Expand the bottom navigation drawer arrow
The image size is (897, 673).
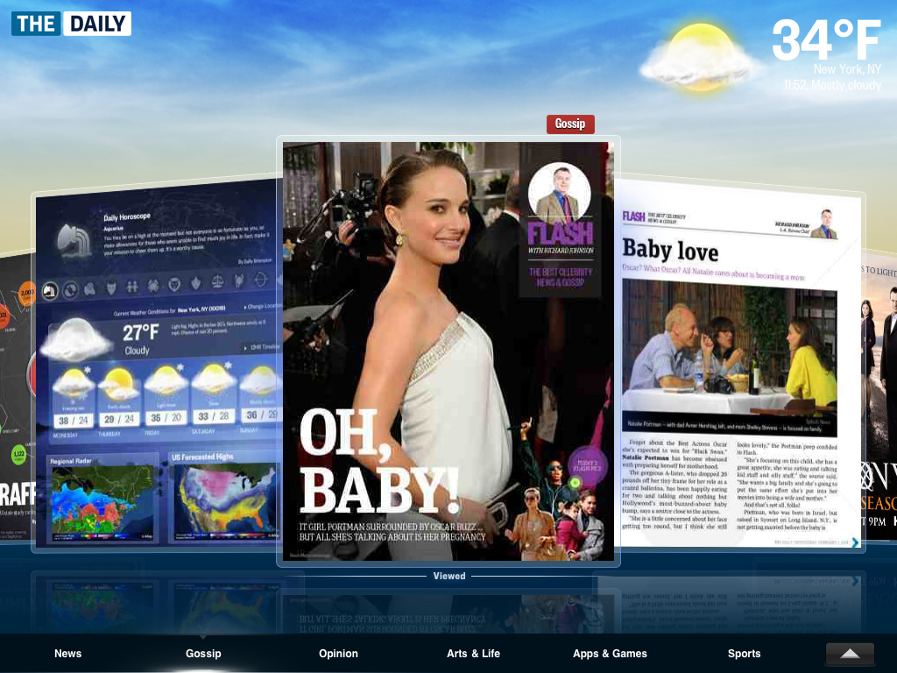[850, 654]
